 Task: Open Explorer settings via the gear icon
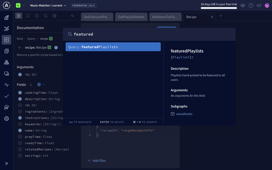pos(55,16)
